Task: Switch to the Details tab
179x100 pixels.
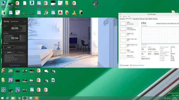Action: 150,19
